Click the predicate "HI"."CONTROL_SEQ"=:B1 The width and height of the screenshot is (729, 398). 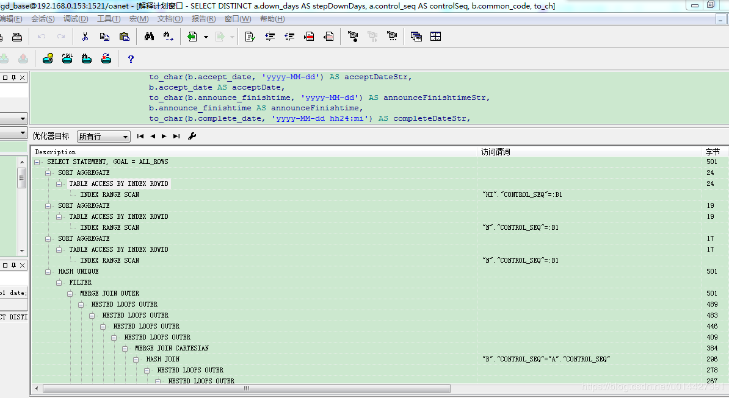[x=522, y=195]
